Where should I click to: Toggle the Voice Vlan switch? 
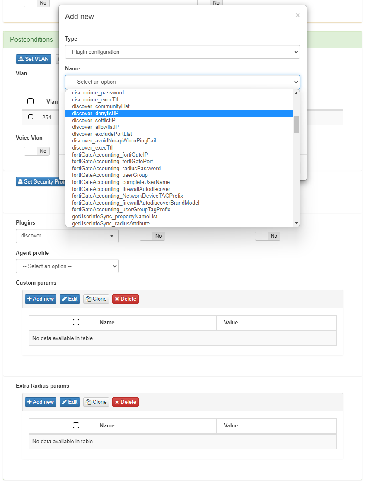pyautogui.click(x=36, y=151)
